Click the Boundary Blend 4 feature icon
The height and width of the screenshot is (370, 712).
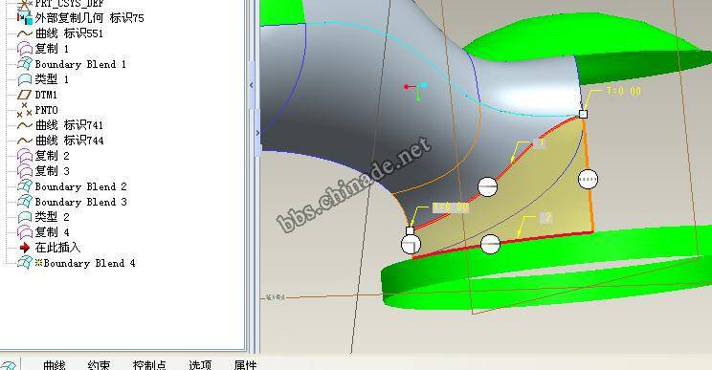25,263
